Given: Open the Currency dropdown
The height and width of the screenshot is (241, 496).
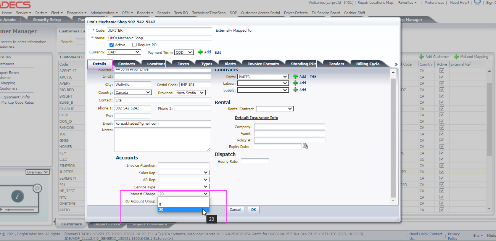Looking at the screenshot, I should pos(124,52).
